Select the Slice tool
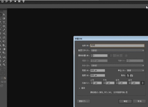Viewport: 148px width, 107px height. tap(4, 61)
